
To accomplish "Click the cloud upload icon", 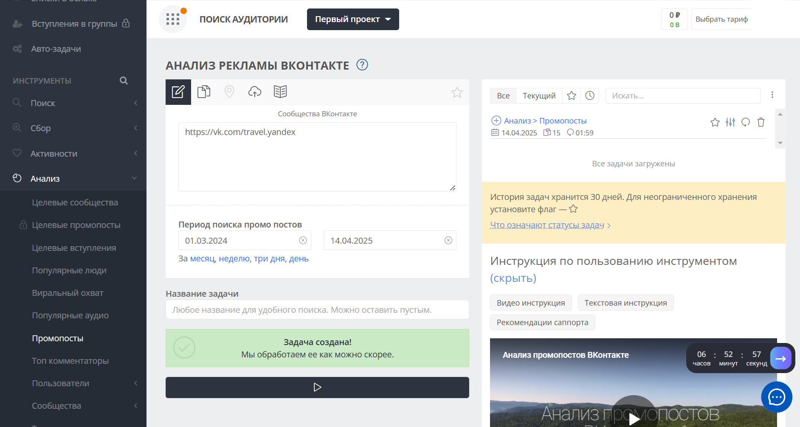I will [255, 92].
